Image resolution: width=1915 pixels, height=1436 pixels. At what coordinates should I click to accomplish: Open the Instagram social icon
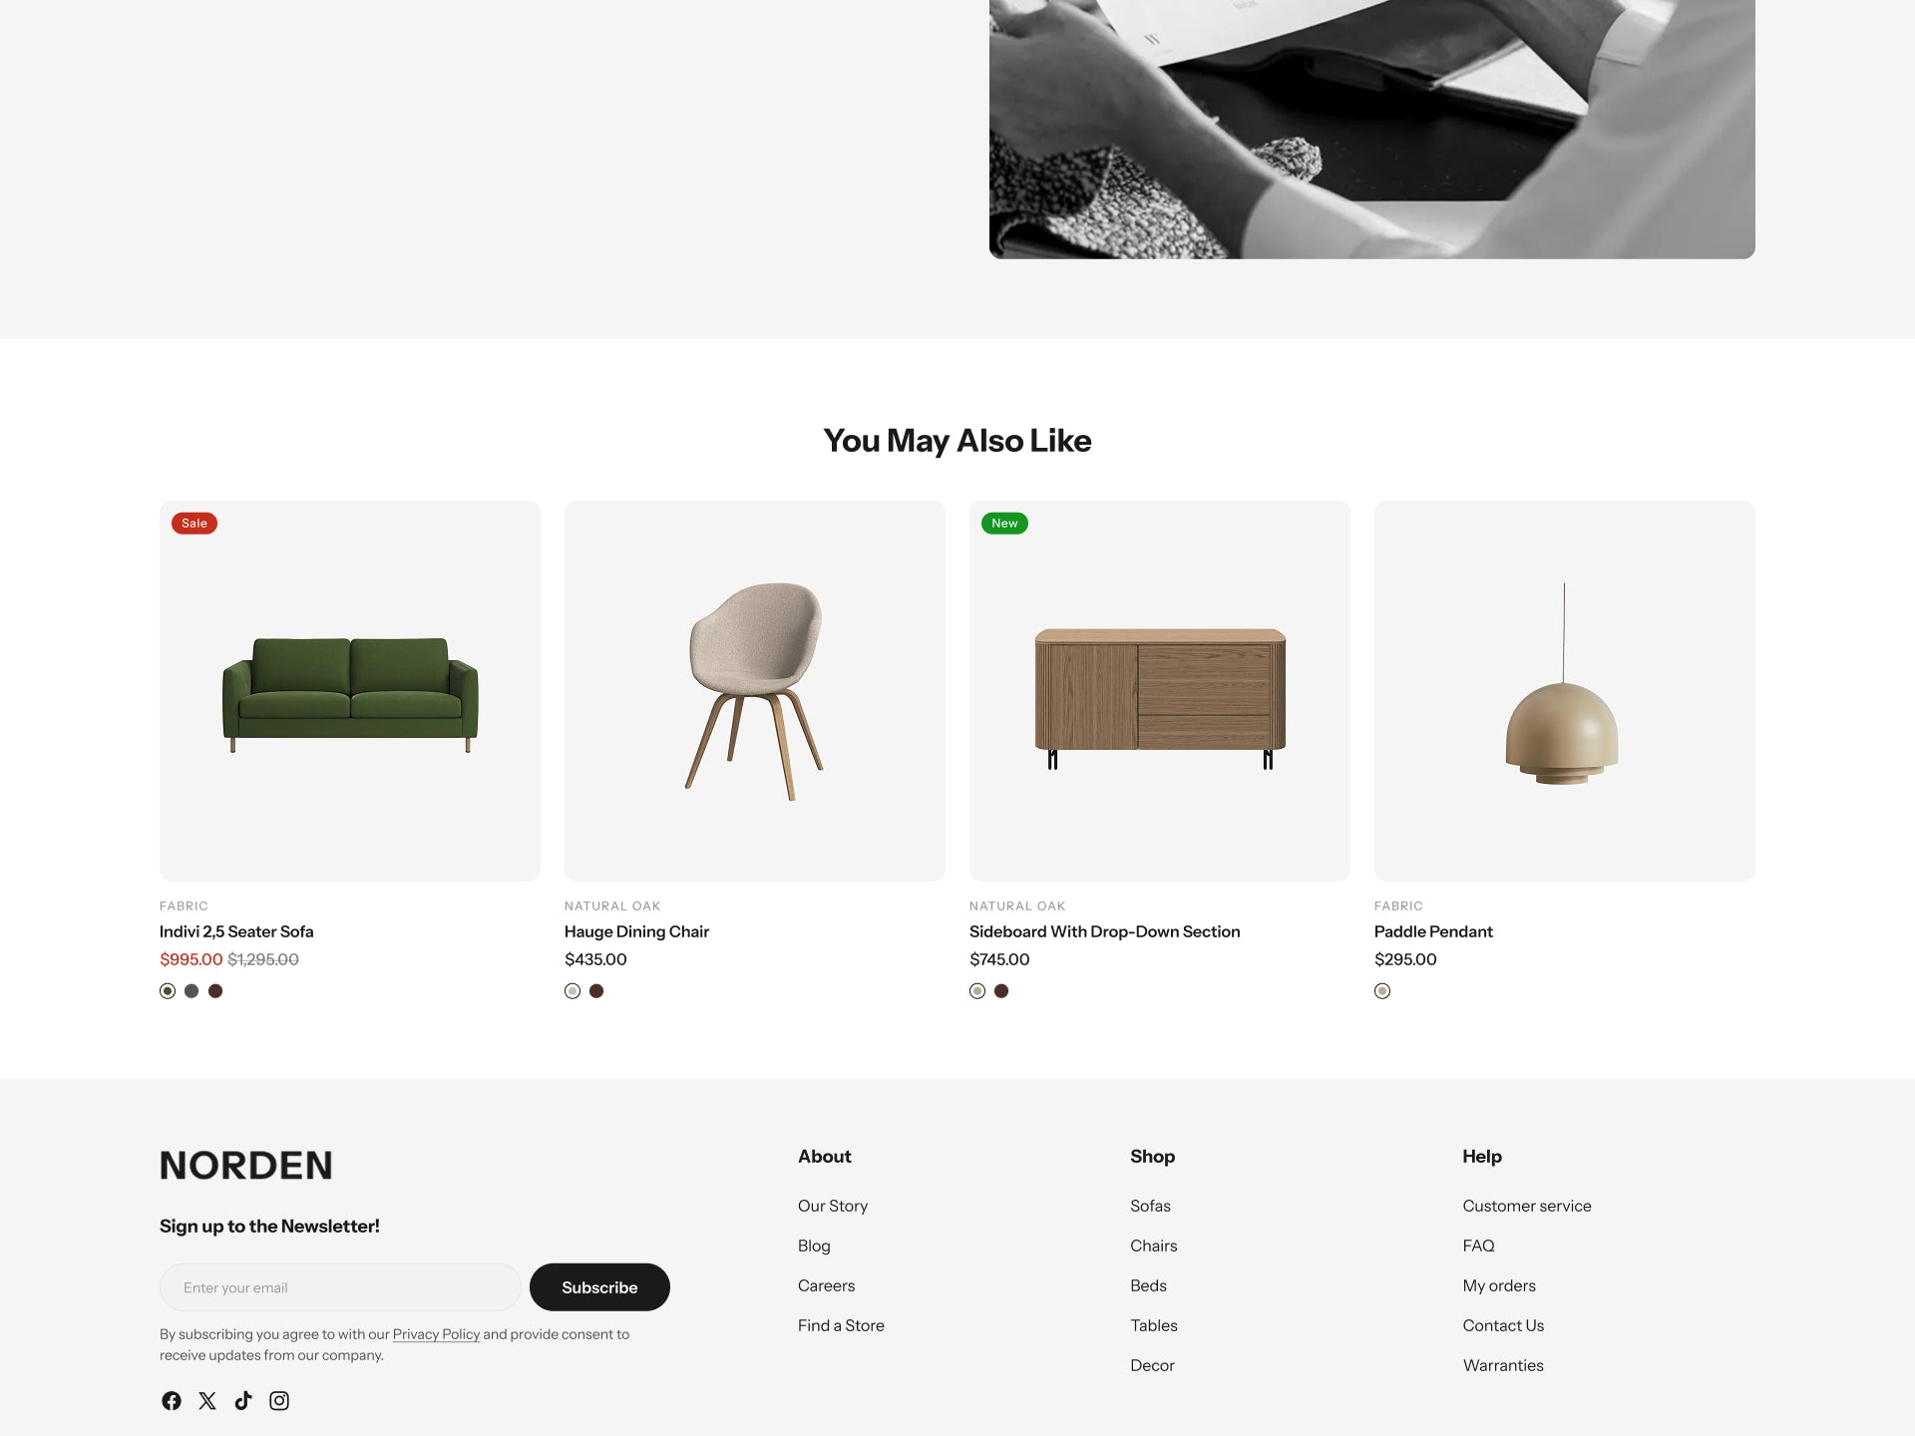pos(279,1401)
